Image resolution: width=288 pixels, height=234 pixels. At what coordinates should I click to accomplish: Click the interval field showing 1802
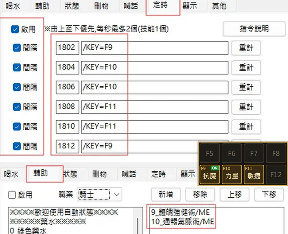(68, 48)
